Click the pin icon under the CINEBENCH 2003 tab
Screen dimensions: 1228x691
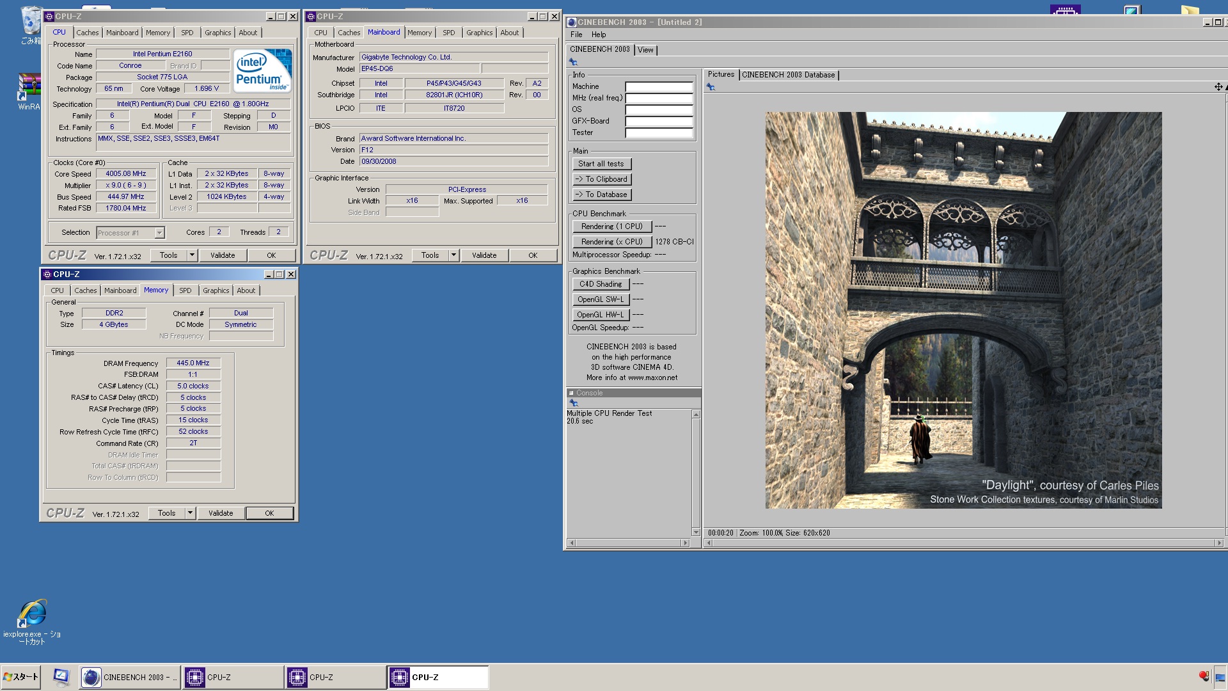click(x=573, y=62)
